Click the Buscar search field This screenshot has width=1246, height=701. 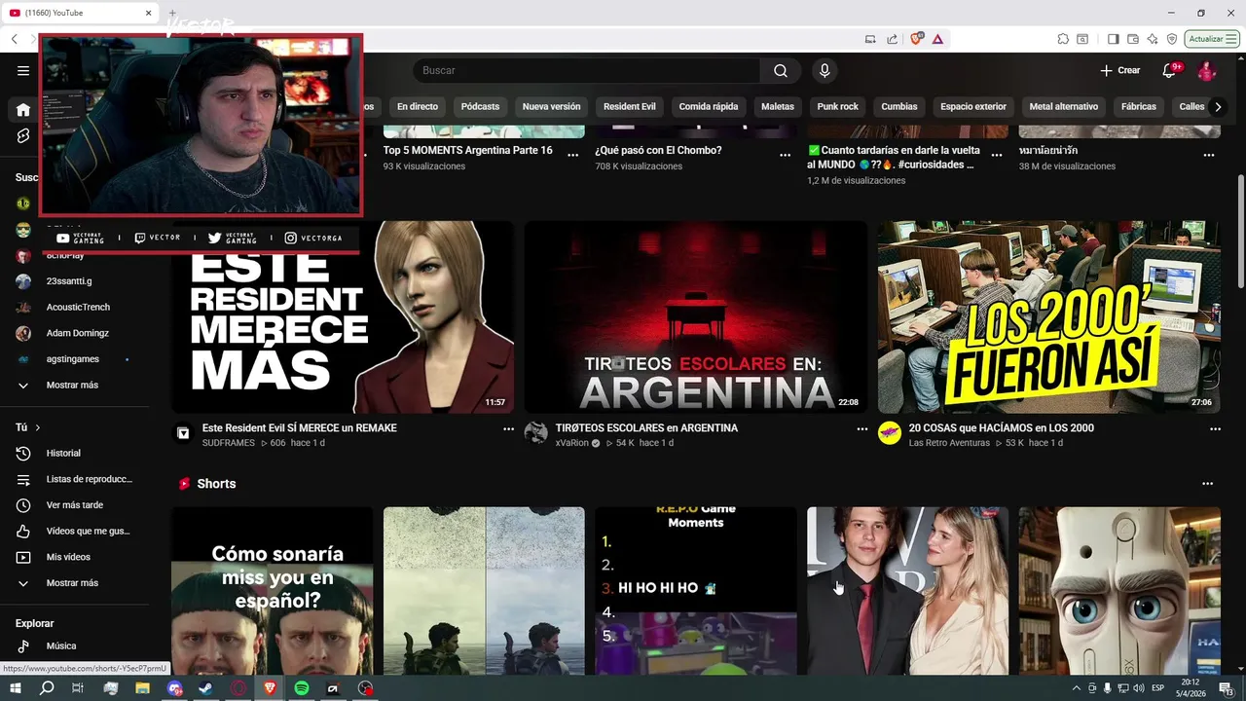(x=586, y=70)
